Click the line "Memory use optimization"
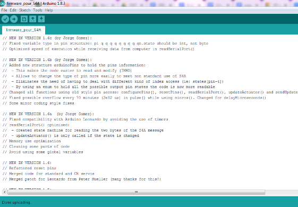 tap(31, 141)
